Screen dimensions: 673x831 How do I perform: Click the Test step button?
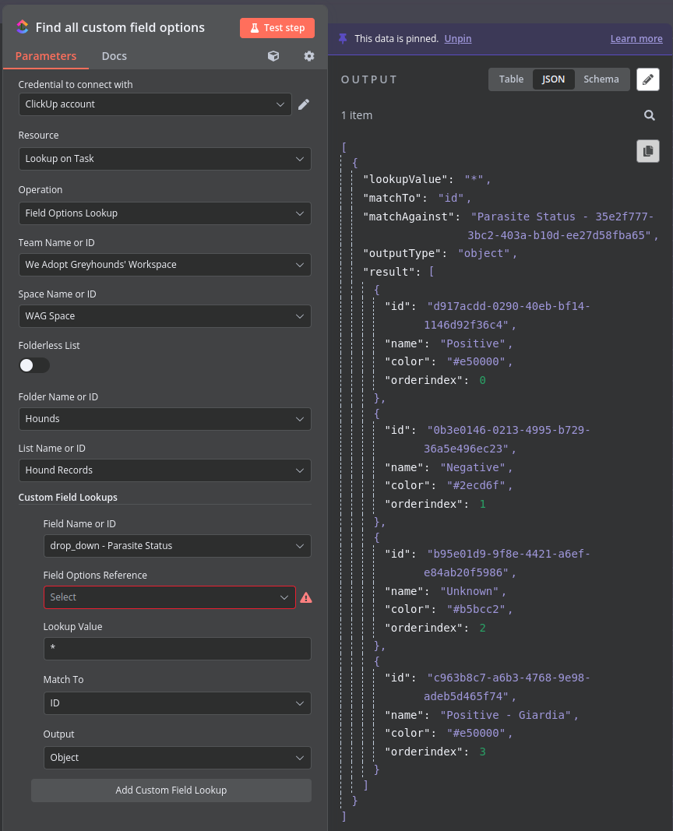[277, 28]
